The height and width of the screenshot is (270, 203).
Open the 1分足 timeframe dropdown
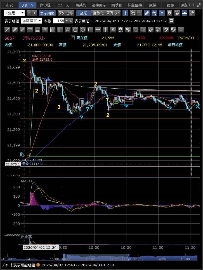pos(14,13)
